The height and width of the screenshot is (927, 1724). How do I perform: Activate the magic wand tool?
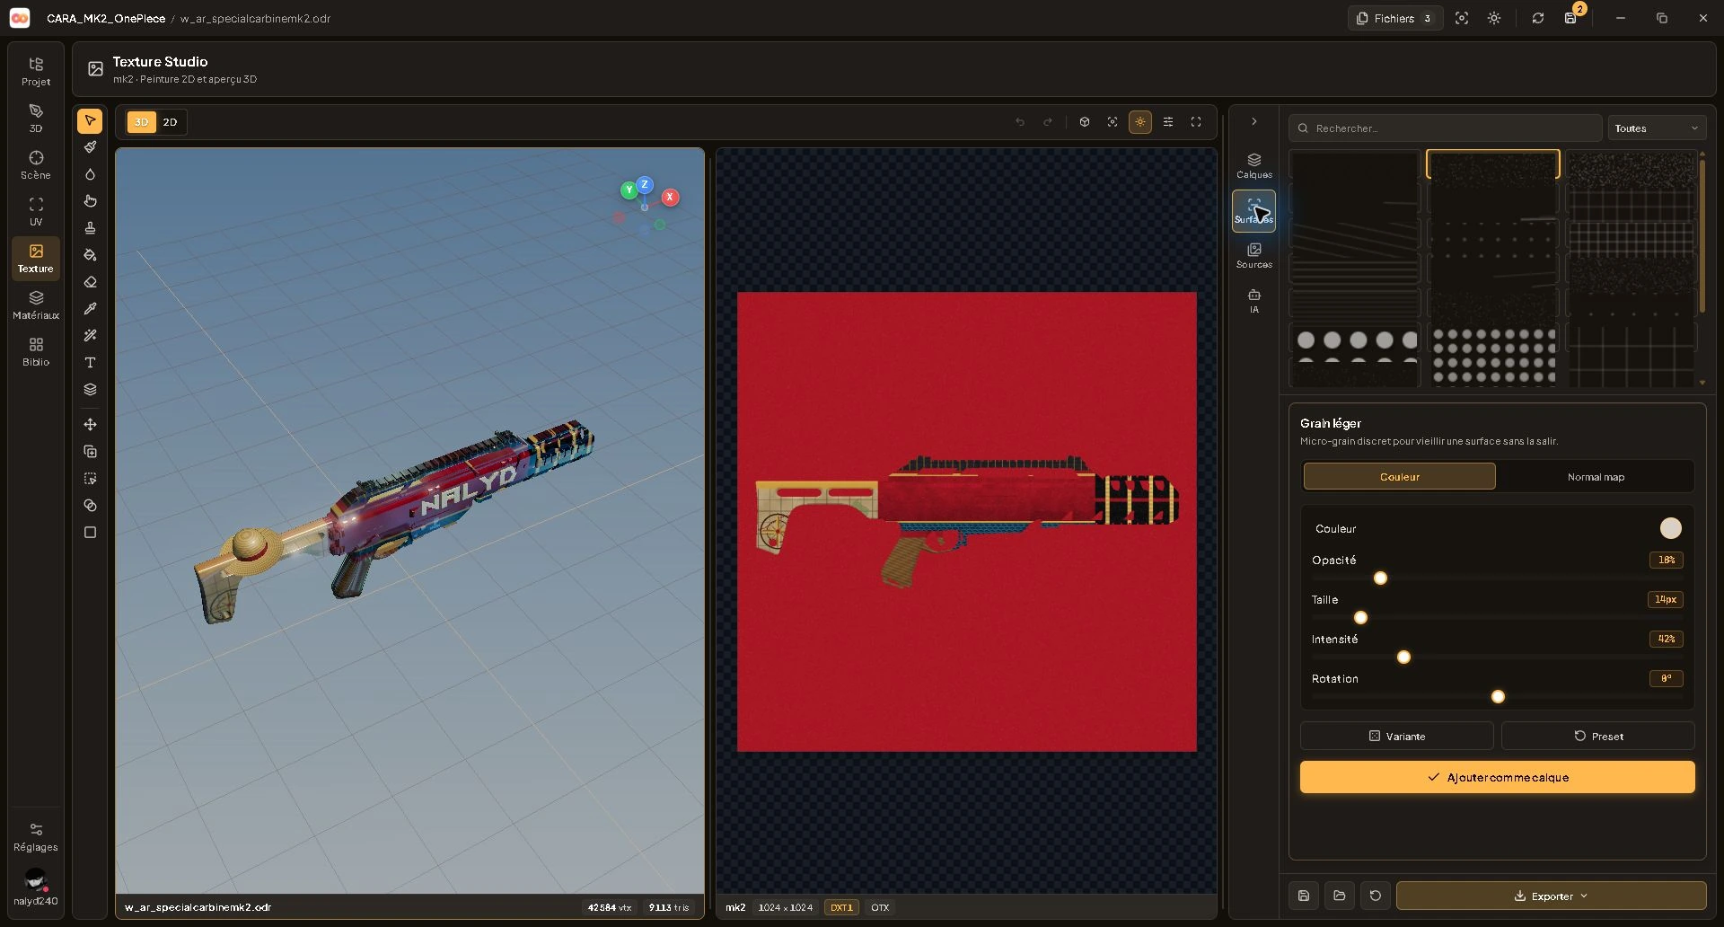point(90,336)
